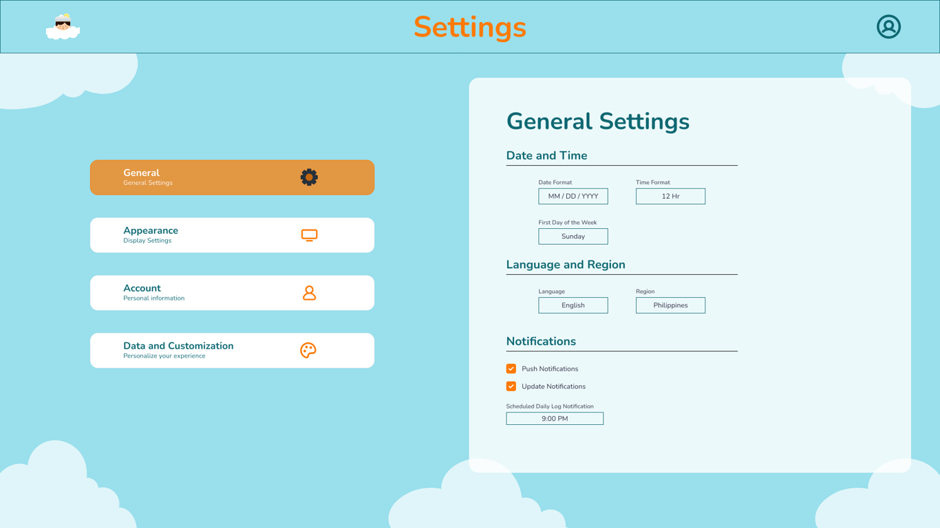Change First Day of the Week from Sunday

click(x=573, y=236)
